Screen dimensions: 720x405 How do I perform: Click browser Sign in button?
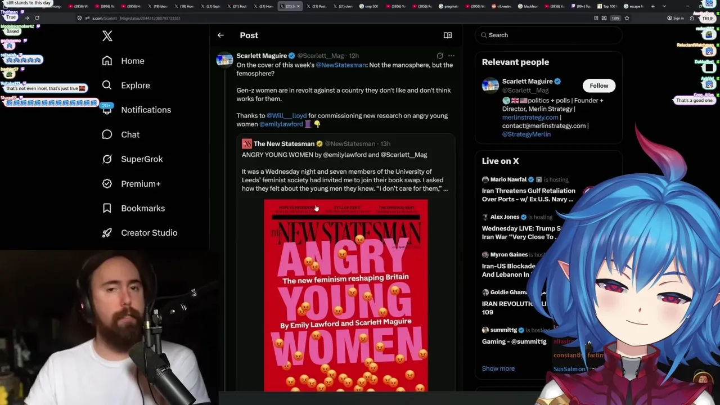coord(675,18)
